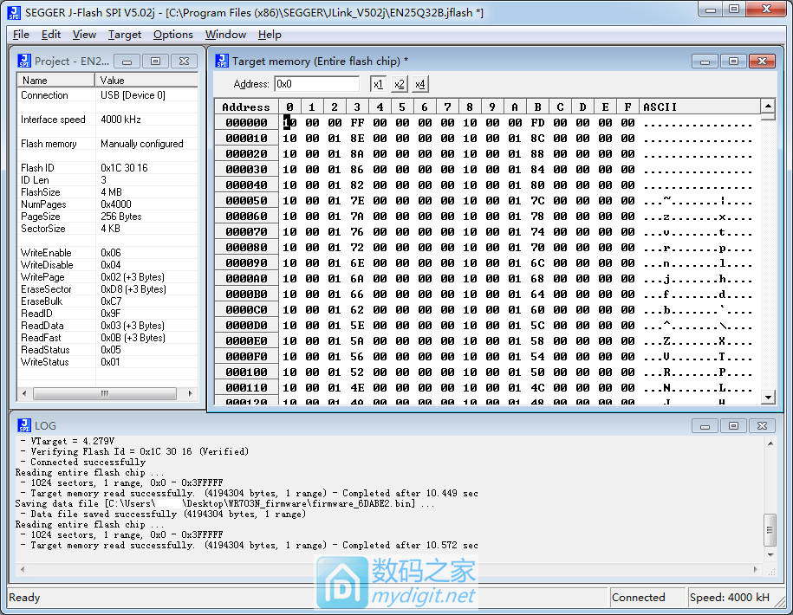The height and width of the screenshot is (615, 793).
Task: Select the WritePage row
Action: (x=107, y=277)
